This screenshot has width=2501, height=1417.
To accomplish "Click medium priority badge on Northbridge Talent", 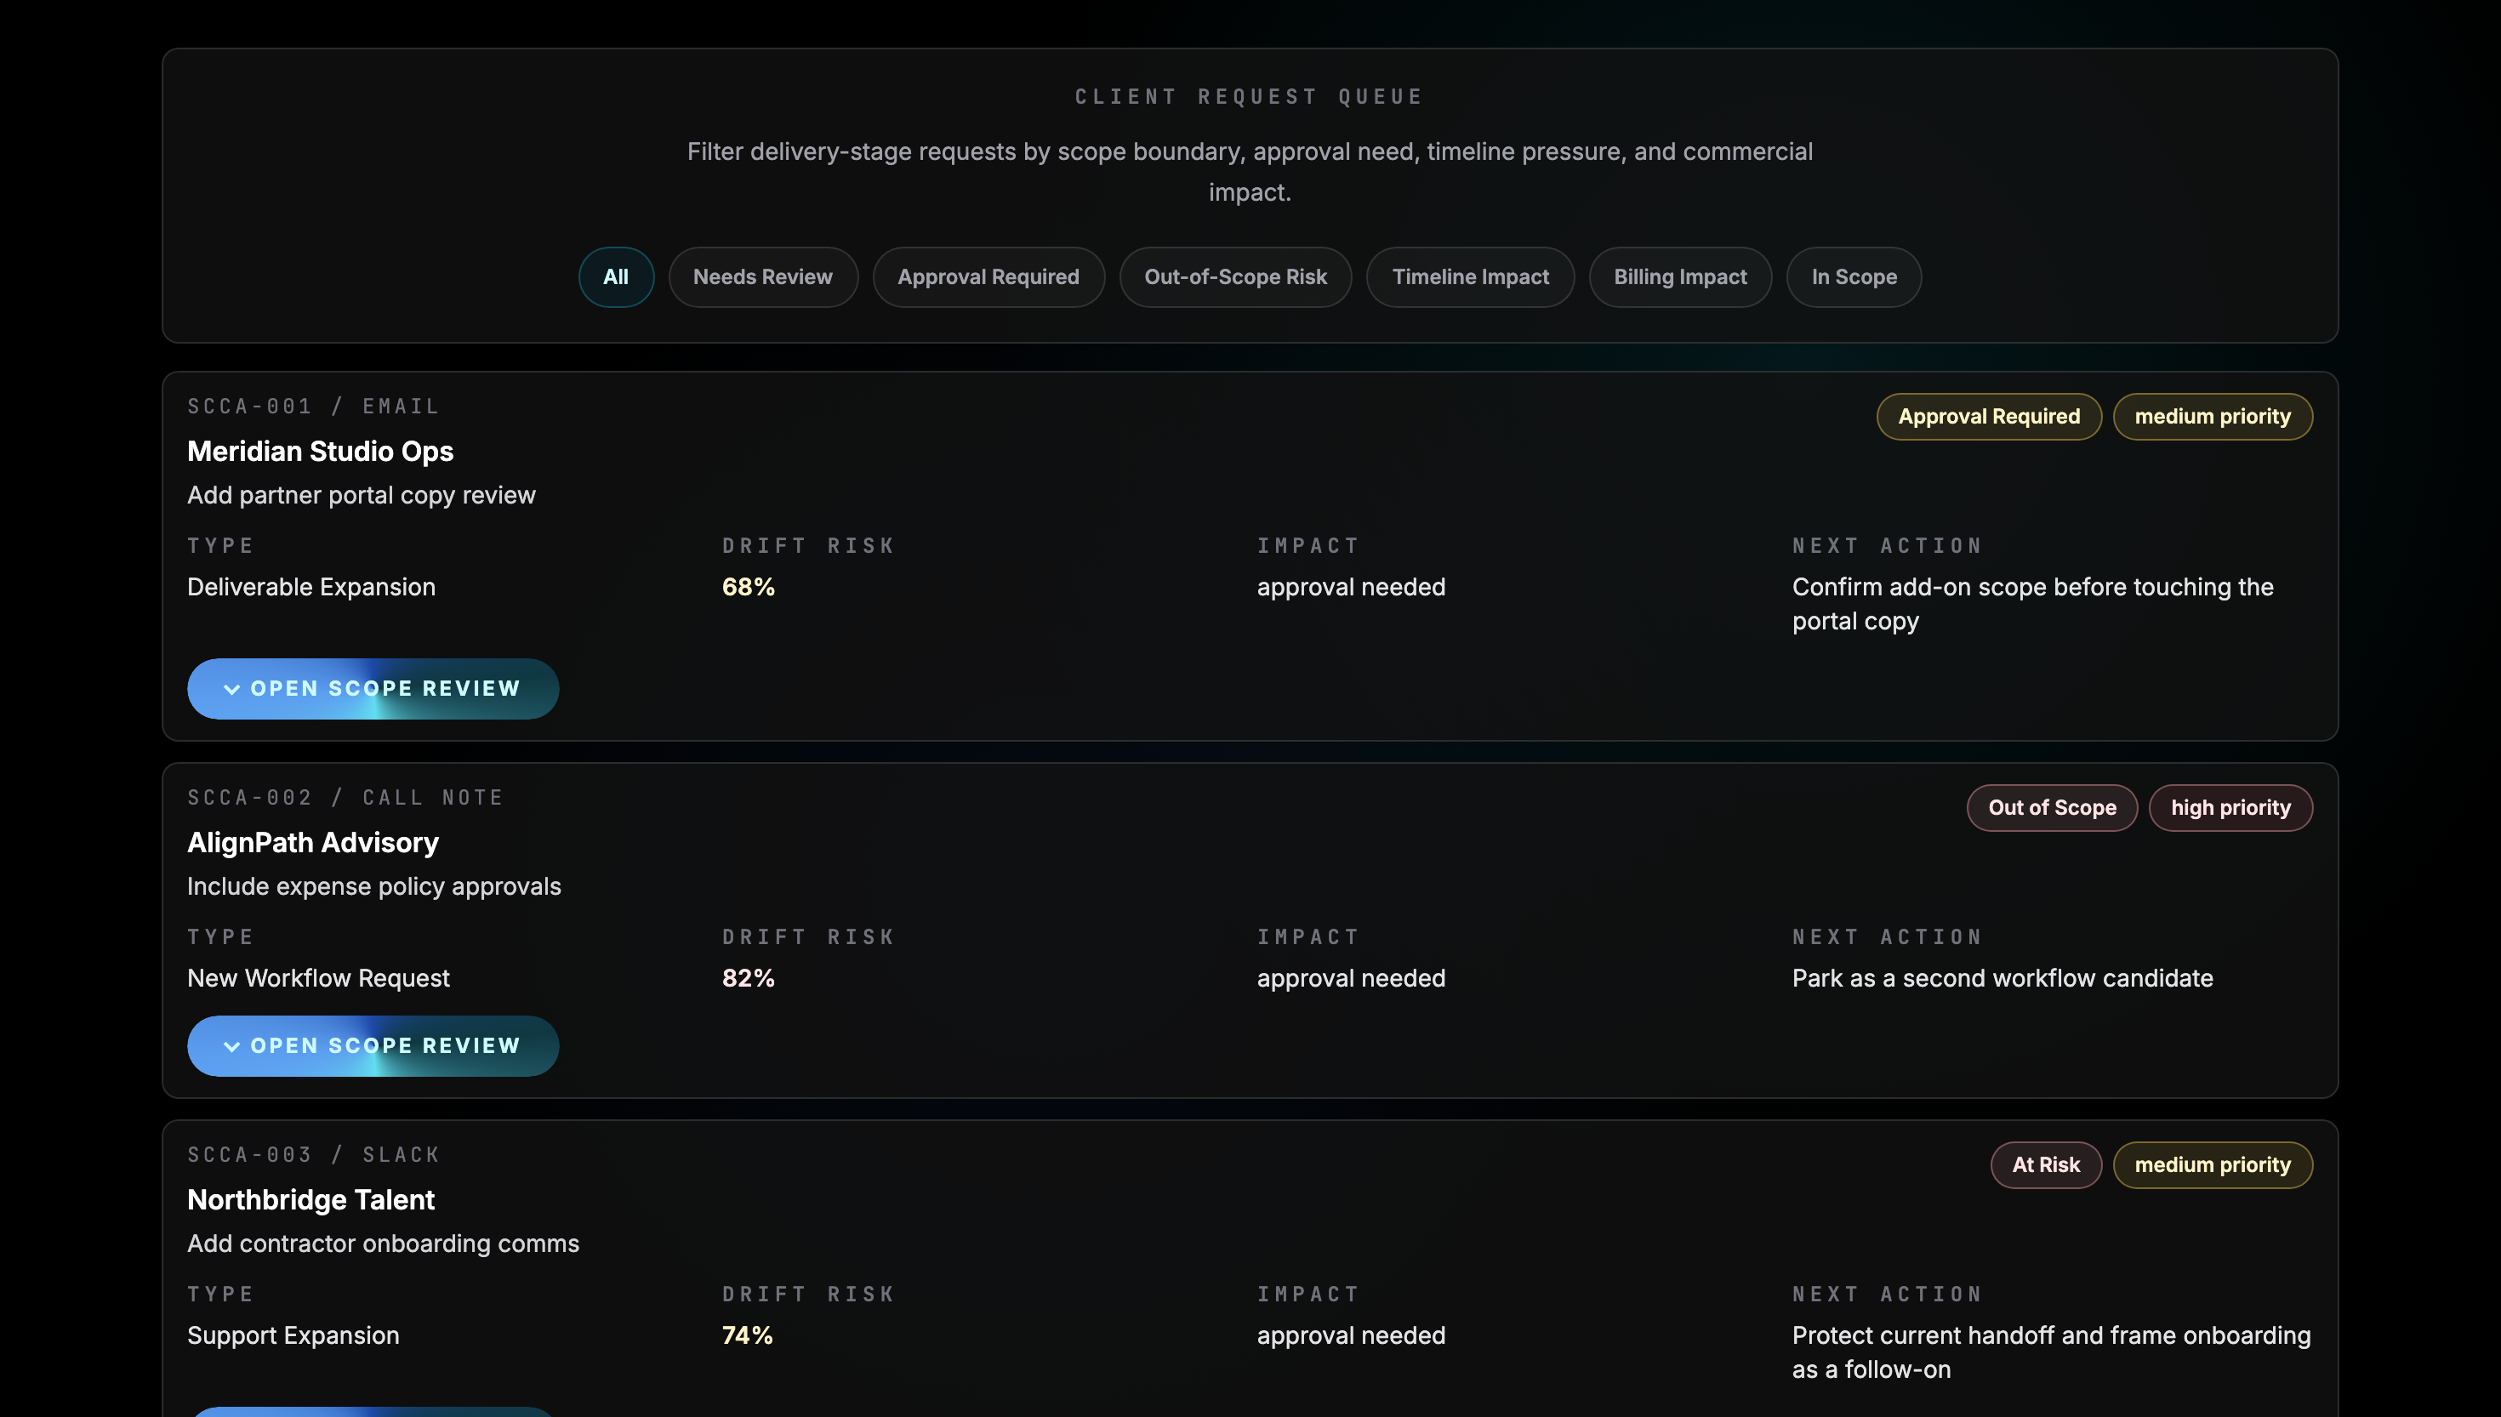I will (2212, 1165).
